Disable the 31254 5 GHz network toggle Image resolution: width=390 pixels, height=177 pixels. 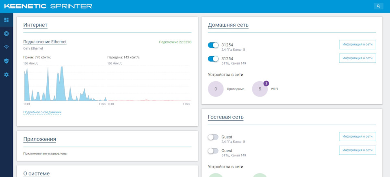click(x=213, y=59)
